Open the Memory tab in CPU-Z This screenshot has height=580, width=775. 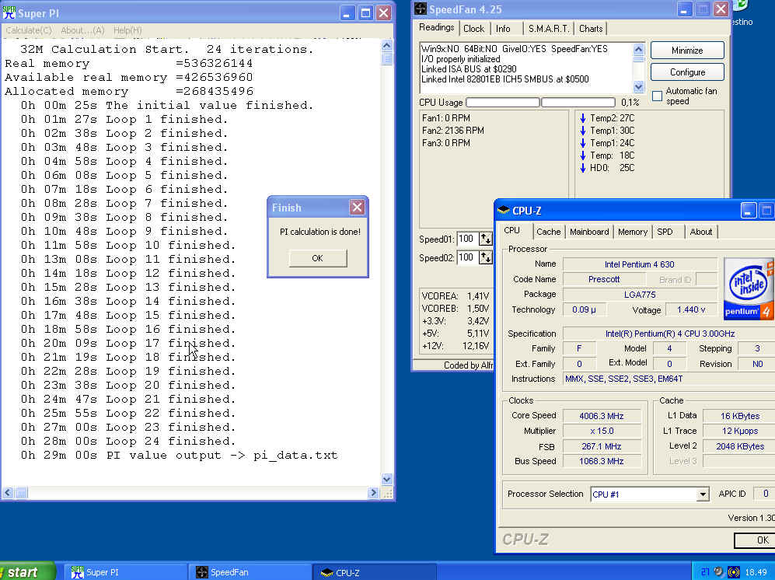[632, 232]
